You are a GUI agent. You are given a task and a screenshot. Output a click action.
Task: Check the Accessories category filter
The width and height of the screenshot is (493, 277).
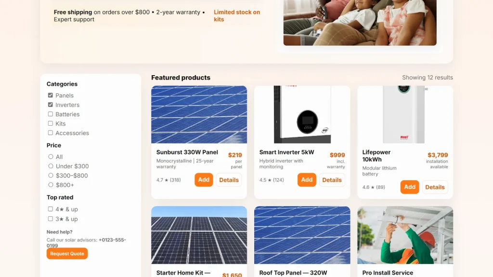pos(51,133)
